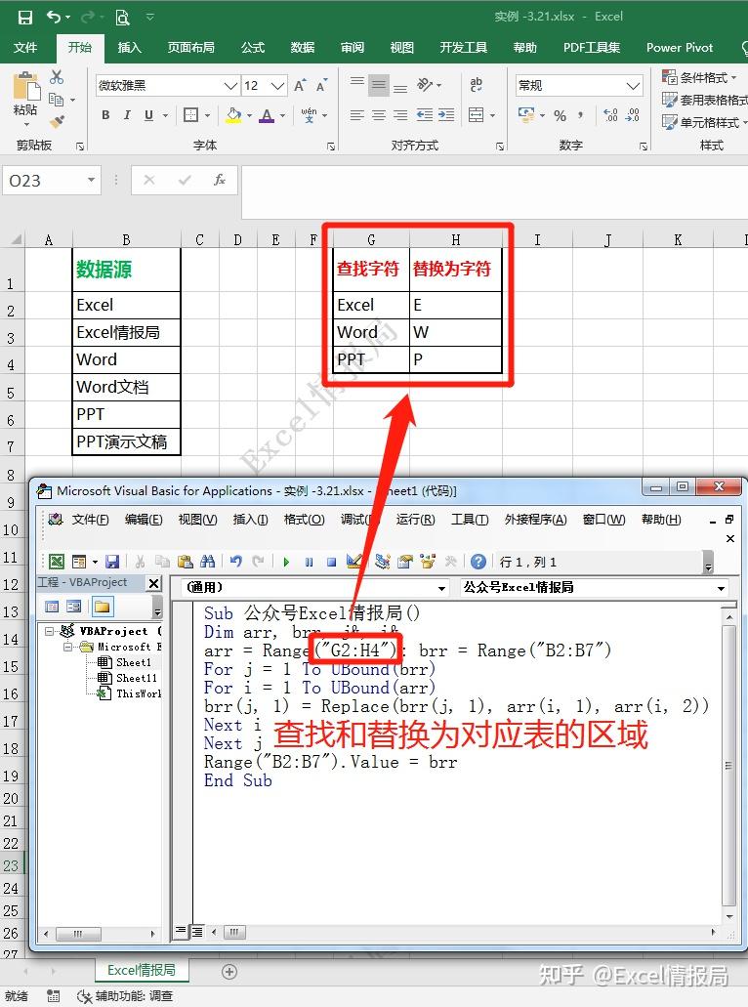
Task: Add a new sheet with the plus button
Action: click(229, 972)
